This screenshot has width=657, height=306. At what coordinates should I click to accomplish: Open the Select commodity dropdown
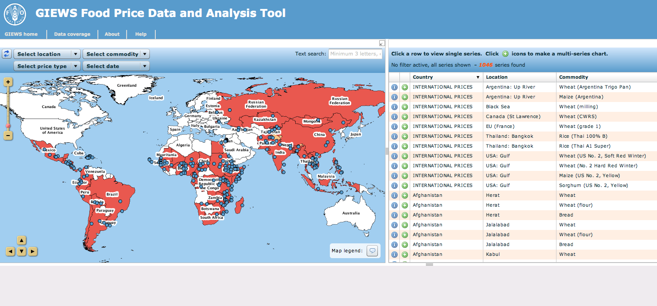[116, 54]
